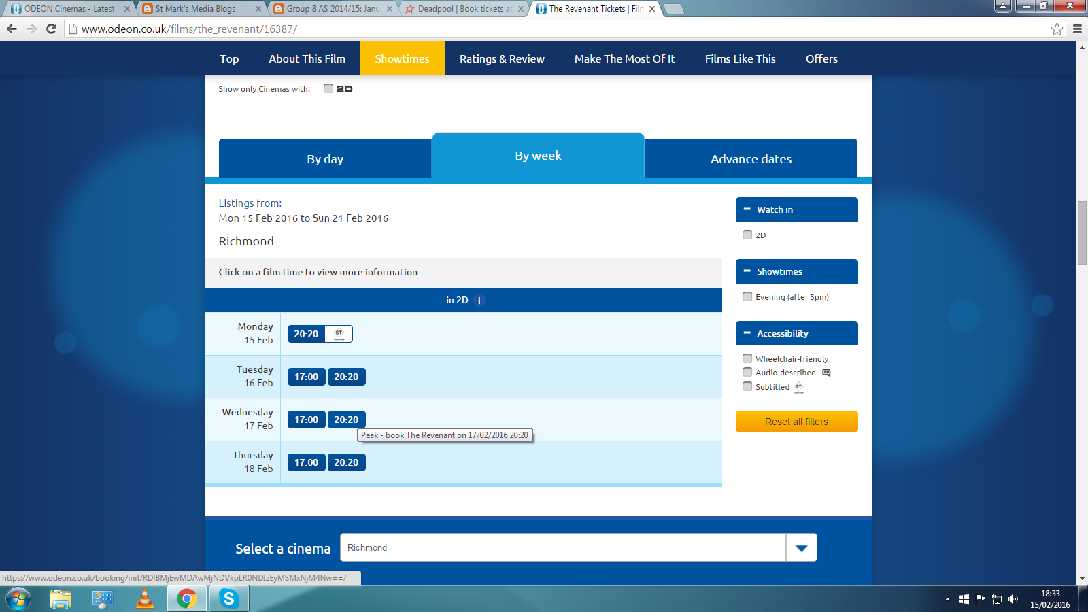This screenshot has width=1088, height=612.
Task: Switch to ODEON Cinemas - Latest tab
Action: coord(68,9)
